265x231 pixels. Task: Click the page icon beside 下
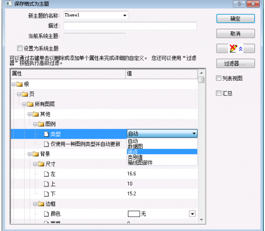pyautogui.click(x=46, y=194)
